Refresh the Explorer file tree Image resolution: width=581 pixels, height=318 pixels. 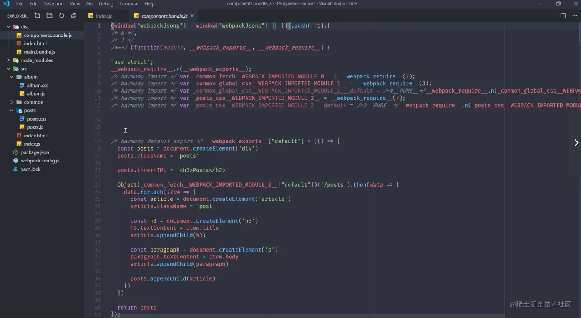point(61,16)
